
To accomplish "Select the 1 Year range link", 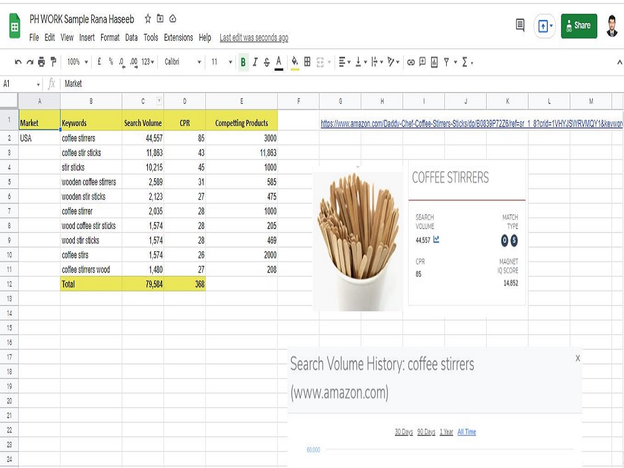I will 446,432.
